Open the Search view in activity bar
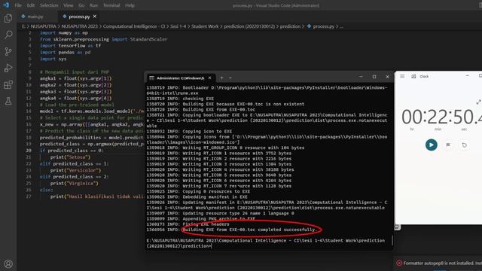 coord(8,35)
